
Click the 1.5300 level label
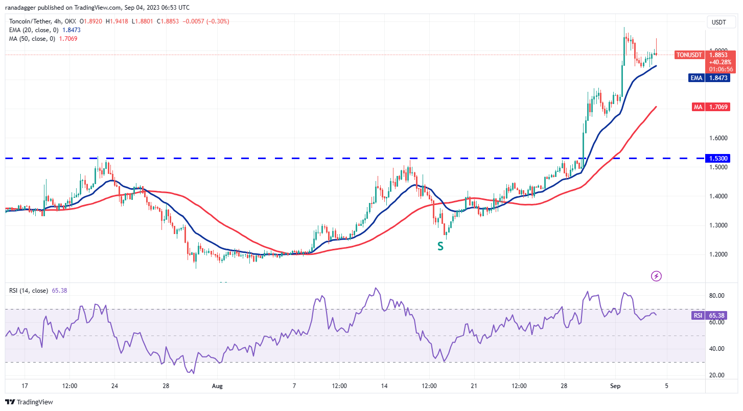tap(719, 159)
